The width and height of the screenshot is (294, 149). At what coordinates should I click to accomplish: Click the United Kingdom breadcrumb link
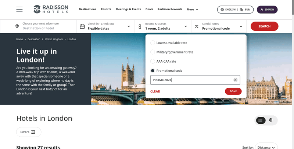(x=54, y=39)
